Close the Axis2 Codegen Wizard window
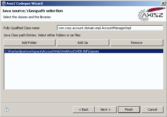167x117 pixels. (163, 3)
